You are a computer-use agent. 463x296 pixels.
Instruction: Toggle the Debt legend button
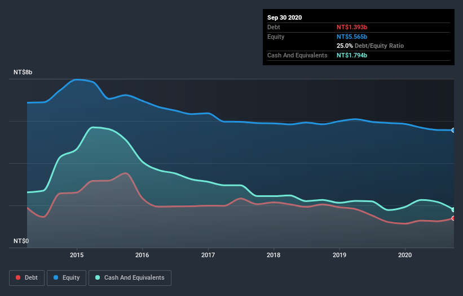(27, 278)
